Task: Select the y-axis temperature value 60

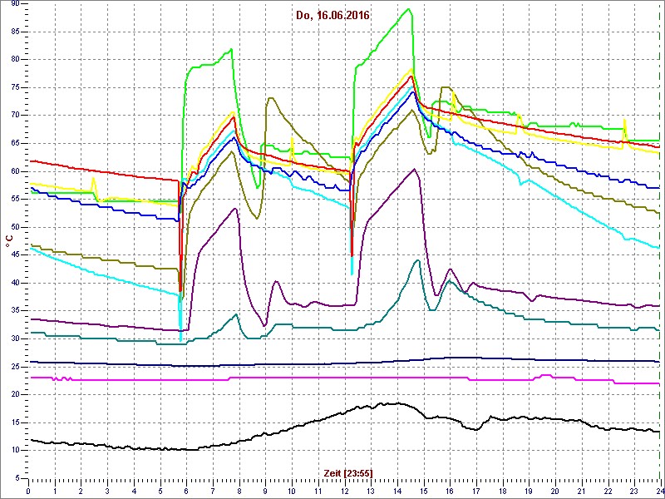Action: (x=15, y=171)
